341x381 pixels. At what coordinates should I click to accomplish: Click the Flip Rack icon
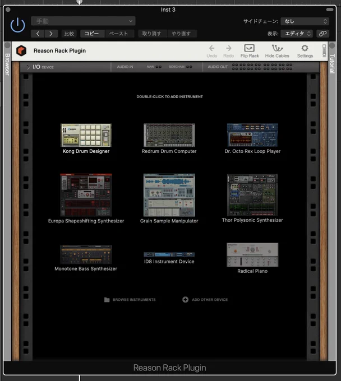click(x=250, y=52)
